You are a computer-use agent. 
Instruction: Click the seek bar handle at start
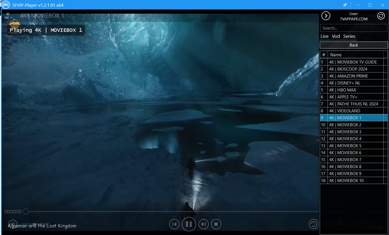[x=26, y=212]
